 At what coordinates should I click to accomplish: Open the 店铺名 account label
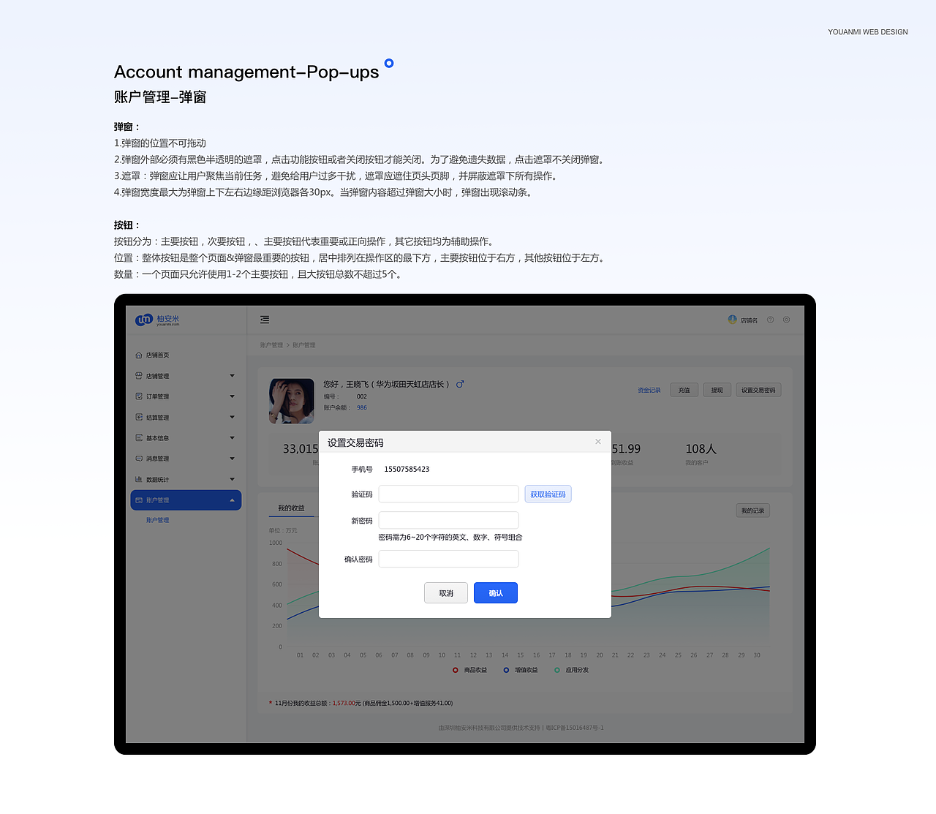click(x=749, y=320)
